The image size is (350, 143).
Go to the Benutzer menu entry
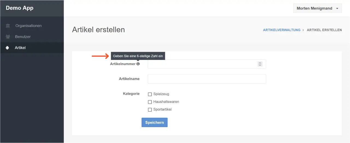(x=23, y=37)
